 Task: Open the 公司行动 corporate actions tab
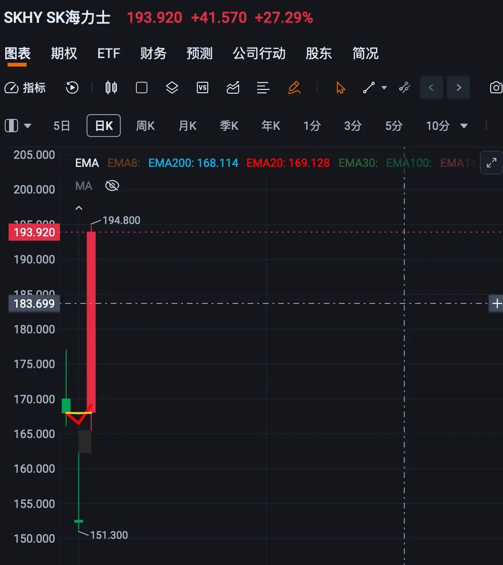[x=259, y=53]
